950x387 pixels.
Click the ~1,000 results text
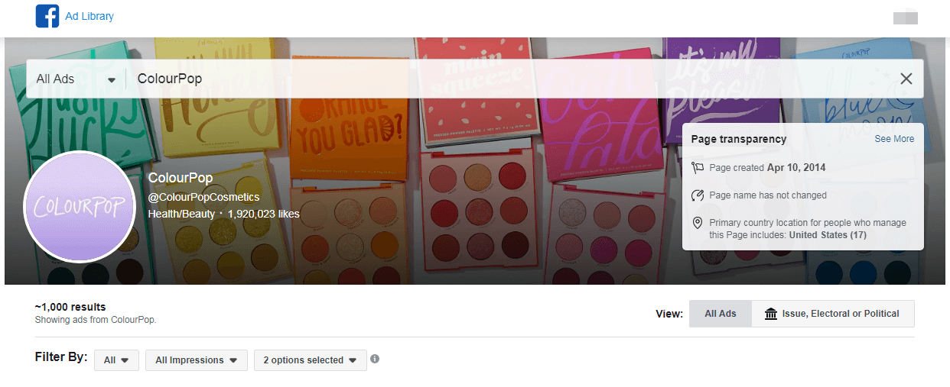[70, 307]
